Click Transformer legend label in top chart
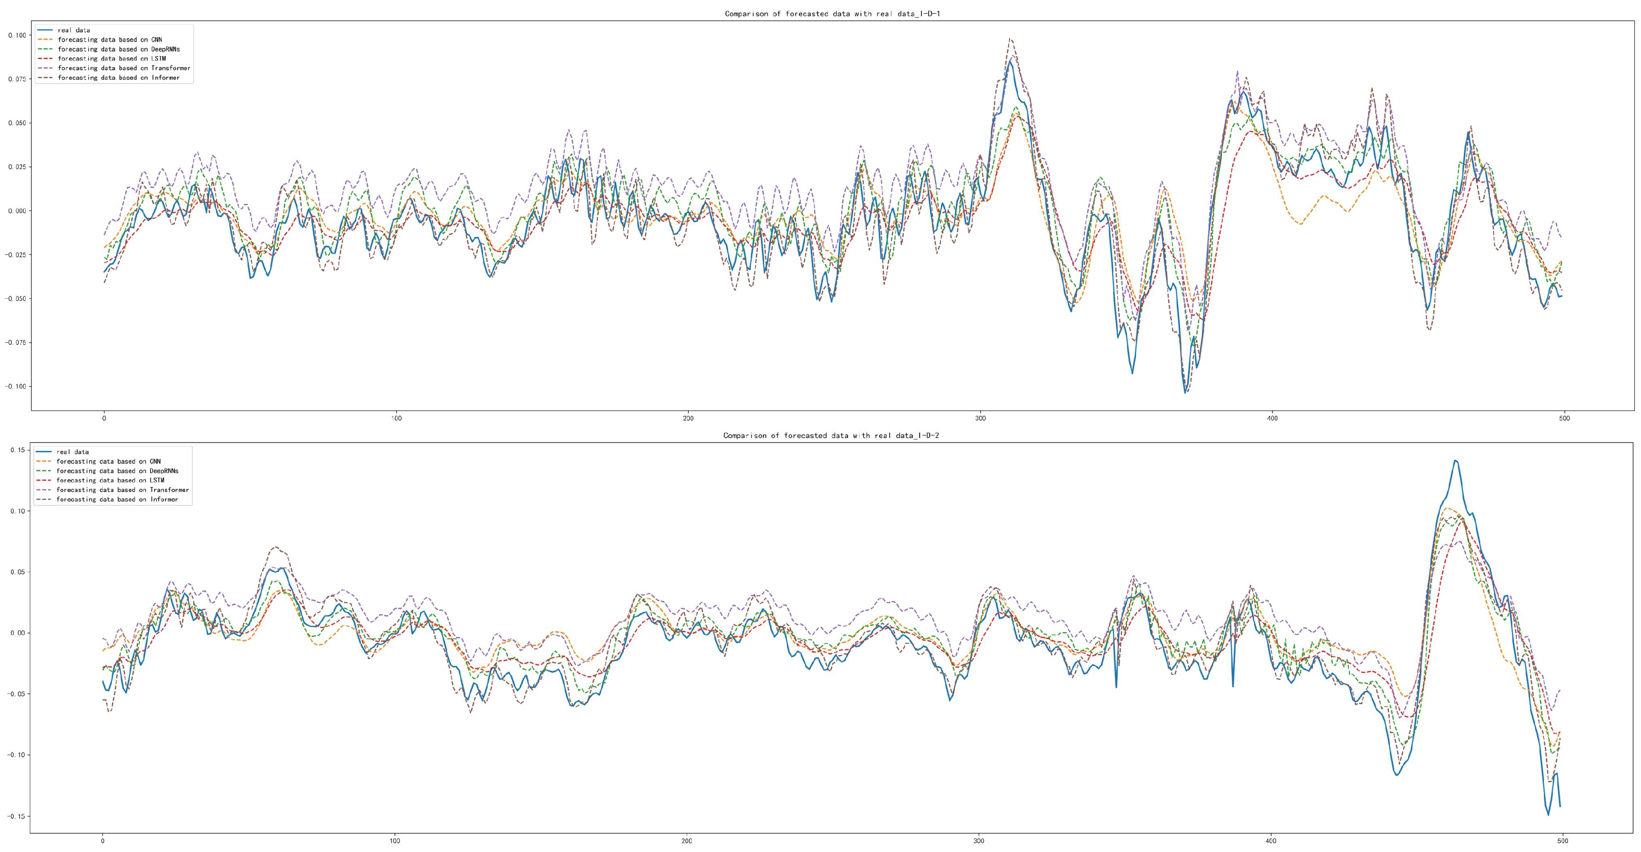Viewport: 1641px width, 852px height. coord(124,68)
